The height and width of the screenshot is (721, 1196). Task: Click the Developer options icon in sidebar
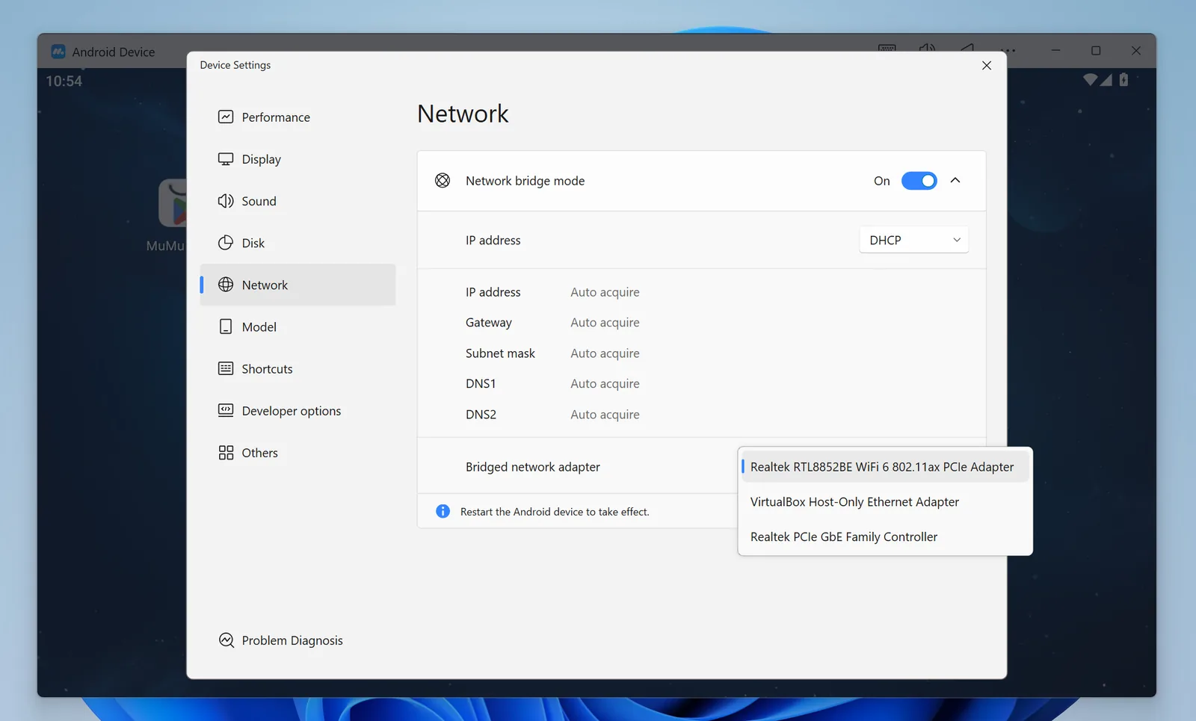[x=226, y=410]
